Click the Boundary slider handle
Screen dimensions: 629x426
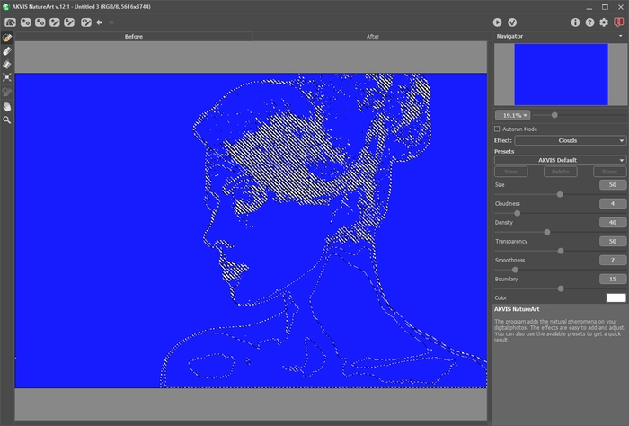tap(561, 288)
